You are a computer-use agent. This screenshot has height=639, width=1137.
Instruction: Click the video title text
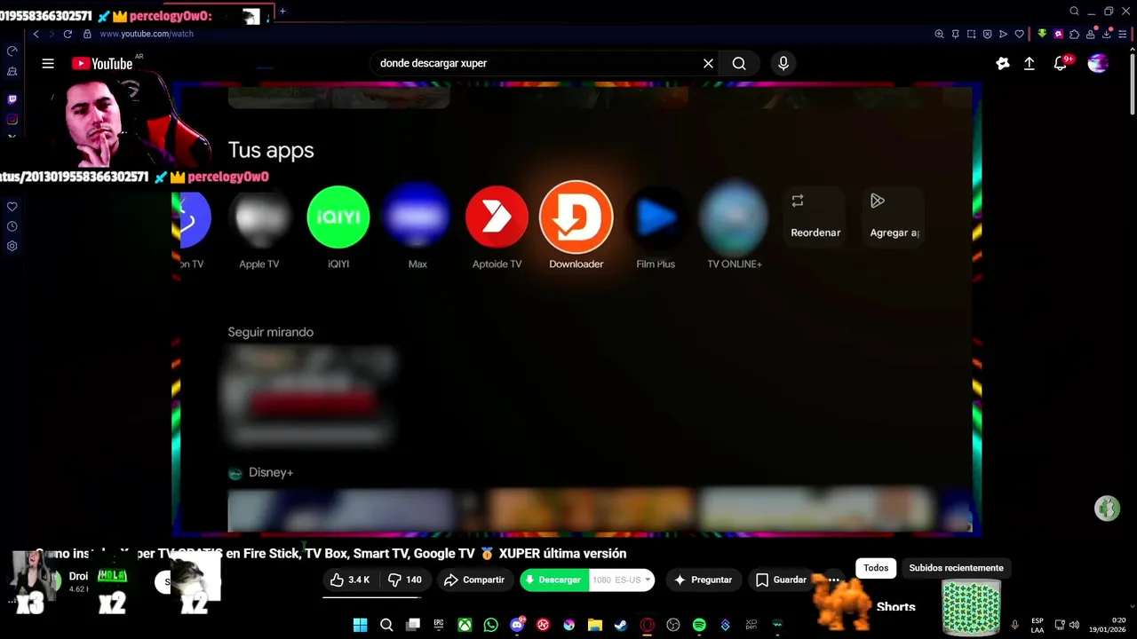click(x=331, y=553)
